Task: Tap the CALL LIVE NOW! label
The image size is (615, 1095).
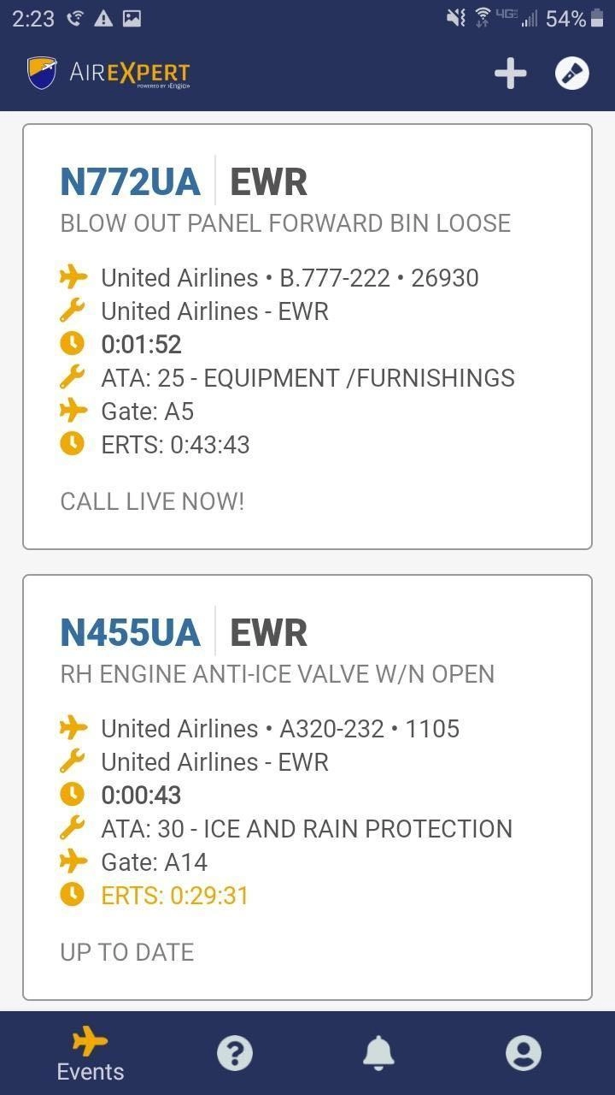Action: (152, 501)
